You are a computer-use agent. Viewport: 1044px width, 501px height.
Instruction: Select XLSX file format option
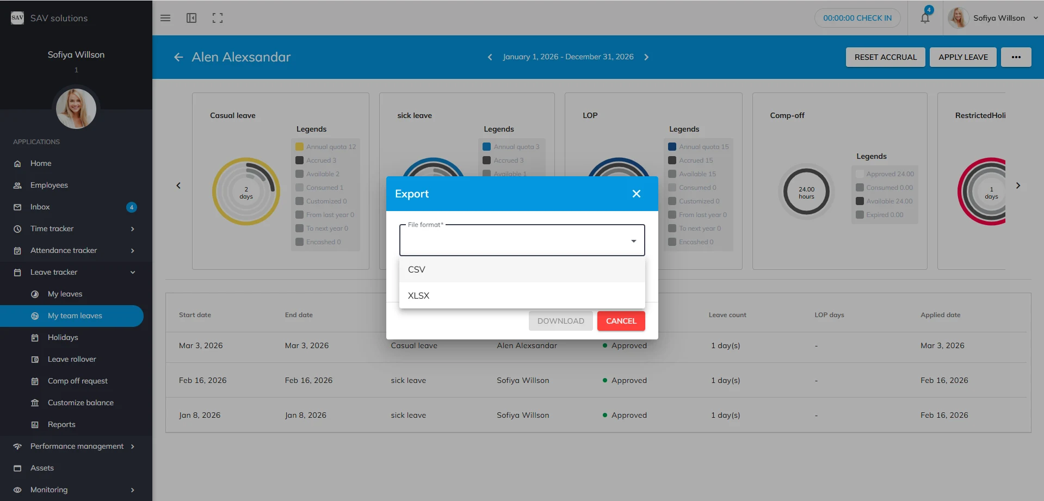tap(522, 295)
